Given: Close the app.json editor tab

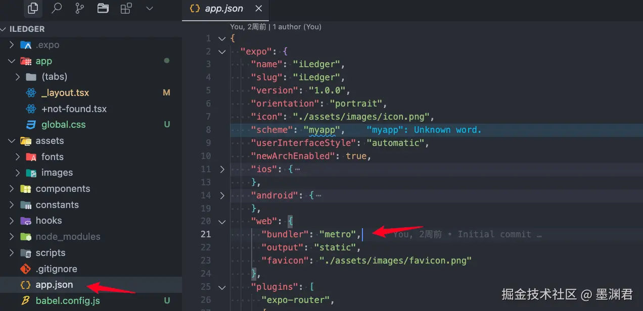Looking at the screenshot, I should [x=259, y=9].
